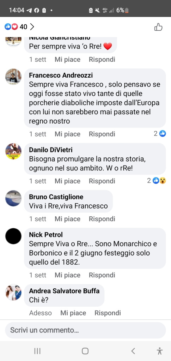Focus the Scrivi un commento field
171x361 pixels.
pos(85,330)
